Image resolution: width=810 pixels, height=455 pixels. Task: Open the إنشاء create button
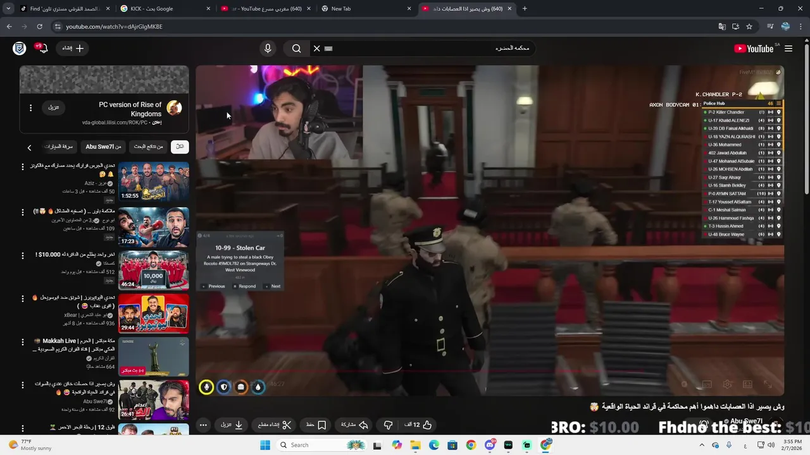[x=72, y=48]
